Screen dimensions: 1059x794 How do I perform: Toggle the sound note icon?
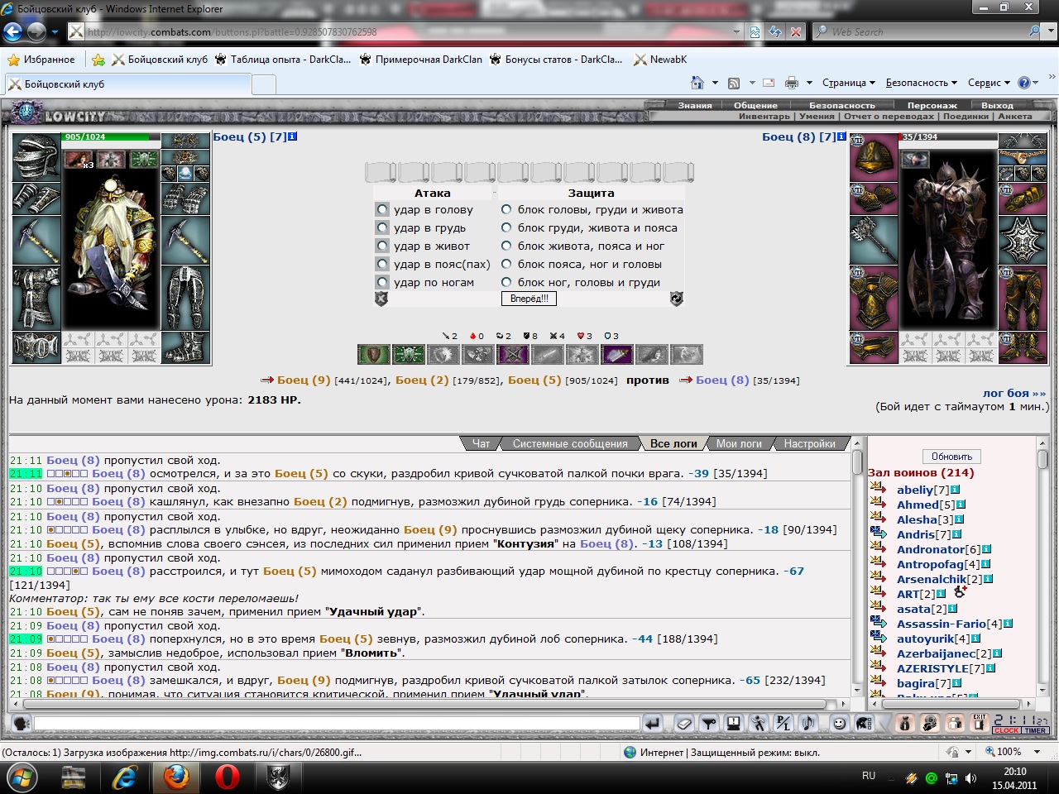[x=808, y=724]
